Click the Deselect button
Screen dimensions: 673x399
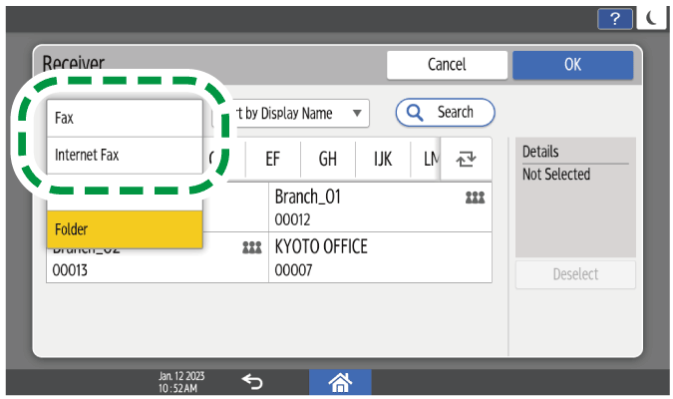coord(574,275)
